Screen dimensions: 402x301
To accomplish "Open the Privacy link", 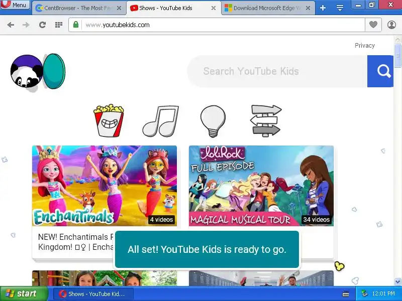I will pos(365,46).
